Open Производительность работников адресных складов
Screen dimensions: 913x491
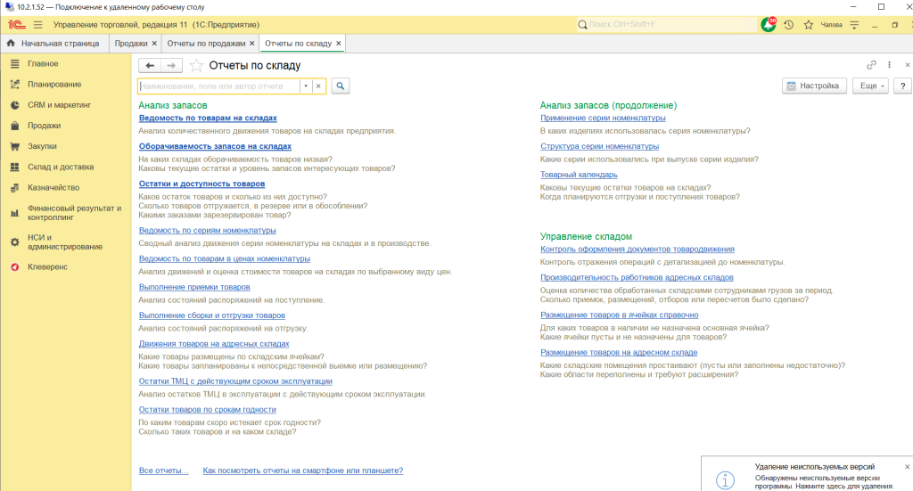637,278
